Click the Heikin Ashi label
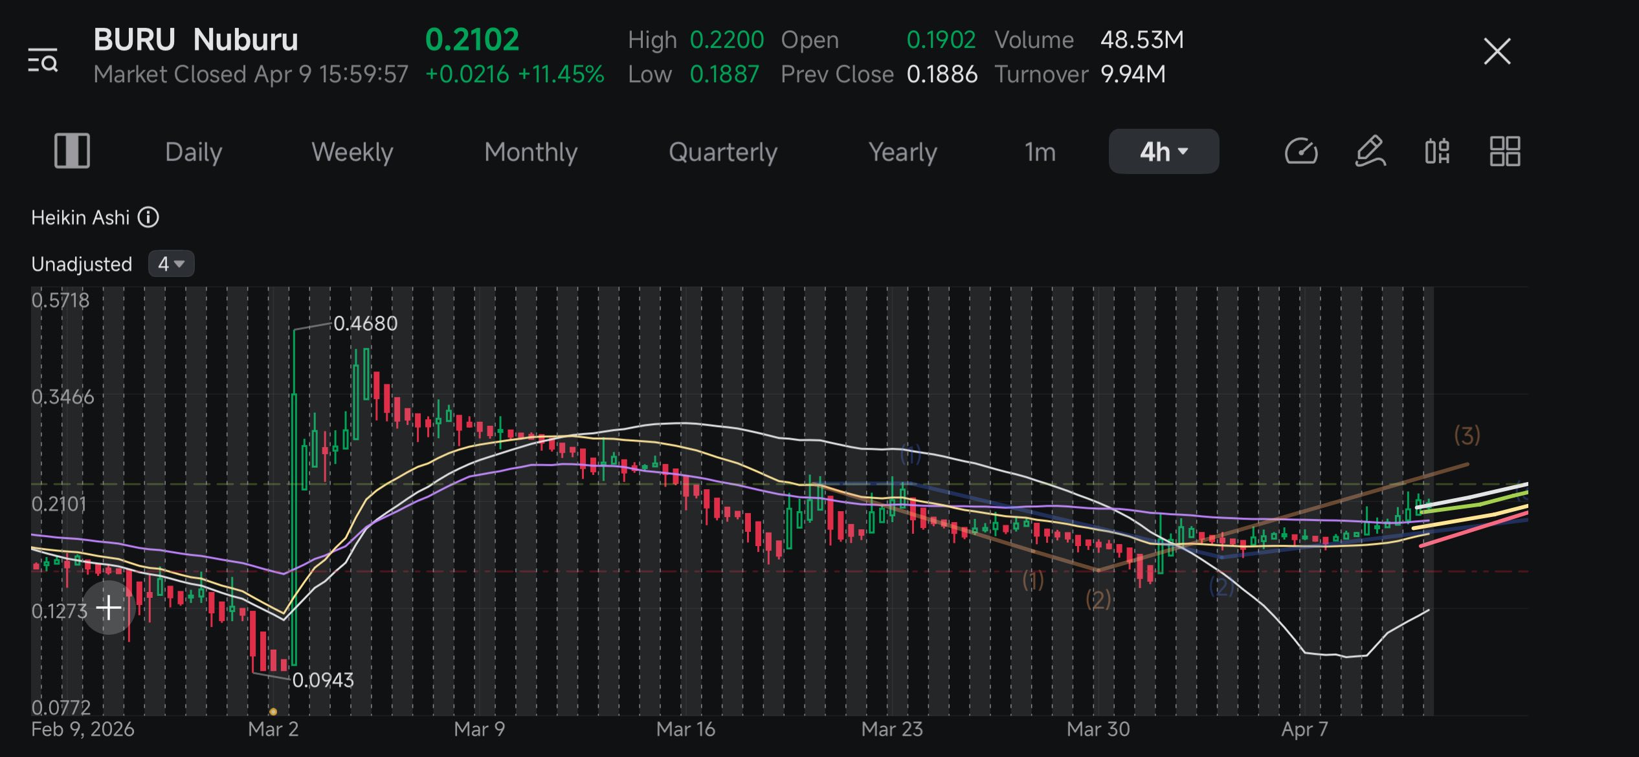Image resolution: width=1639 pixels, height=757 pixels. (80, 217)
